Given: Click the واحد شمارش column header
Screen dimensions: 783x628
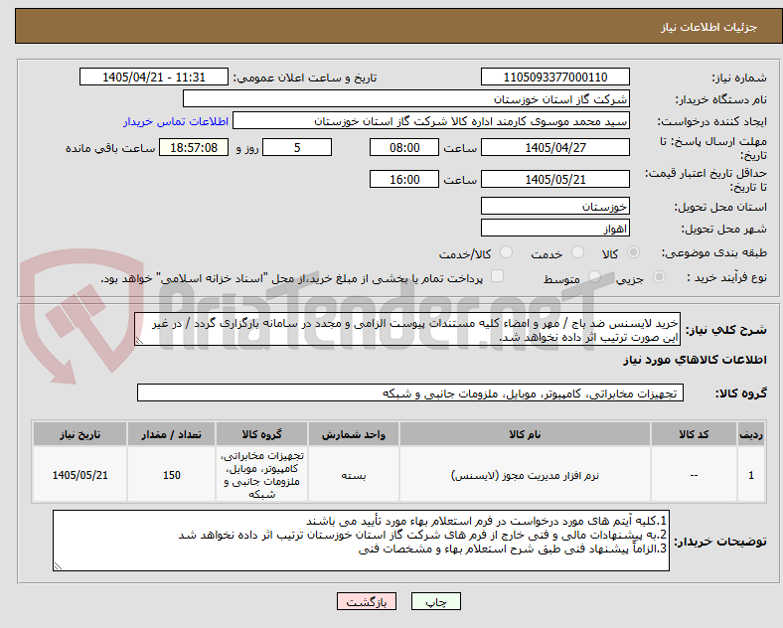Looking at the screenshot, I should click(x=354, y=434).
